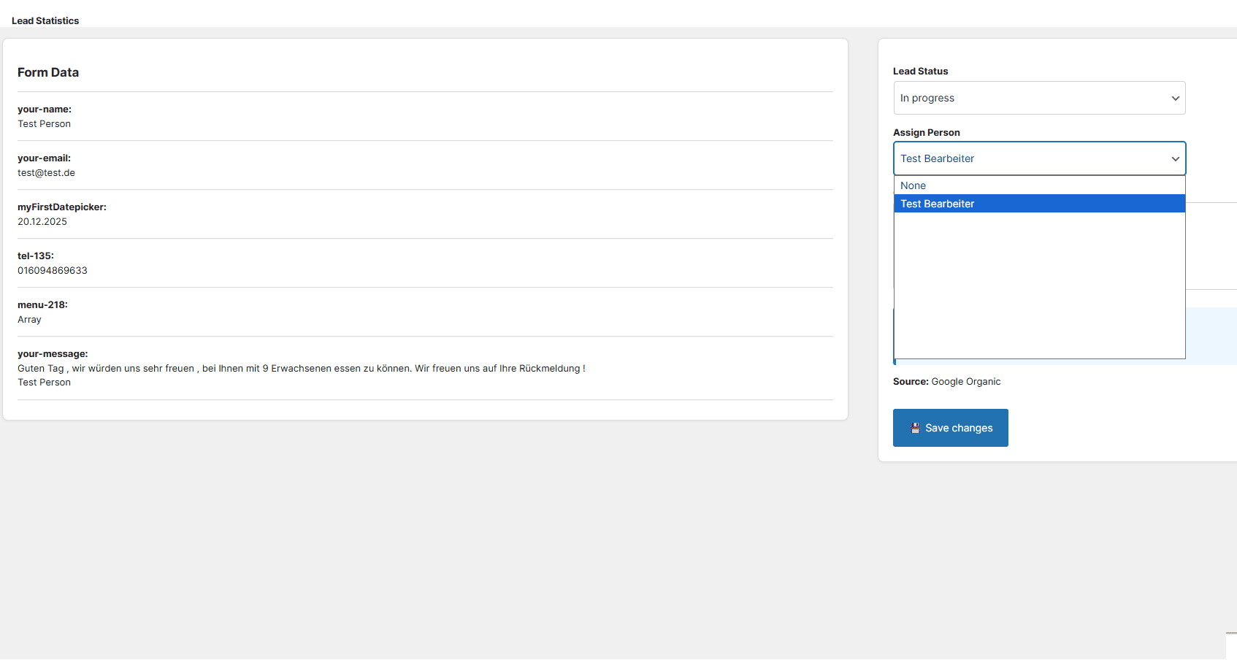1237x660 pixels.
Task: Click the partially visible scrollbar at bottom right
Action: click(x=1233, y=645)
